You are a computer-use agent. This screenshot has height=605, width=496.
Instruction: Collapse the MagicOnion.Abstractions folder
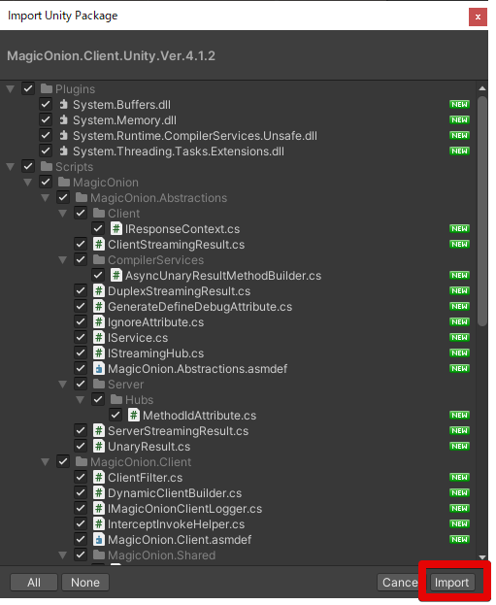pyautogui.click(x=45, y=198)
